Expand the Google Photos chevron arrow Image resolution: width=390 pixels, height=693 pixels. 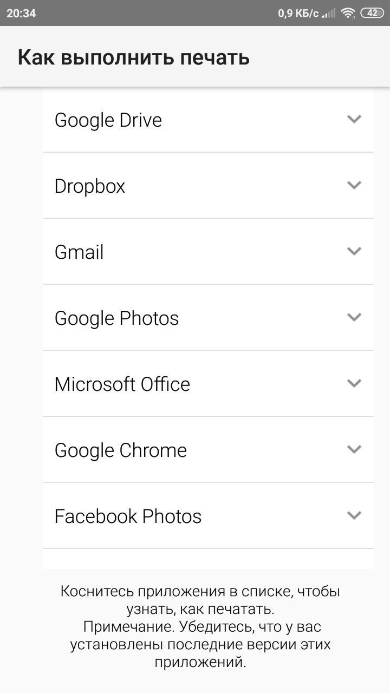[x=354, y=317]
